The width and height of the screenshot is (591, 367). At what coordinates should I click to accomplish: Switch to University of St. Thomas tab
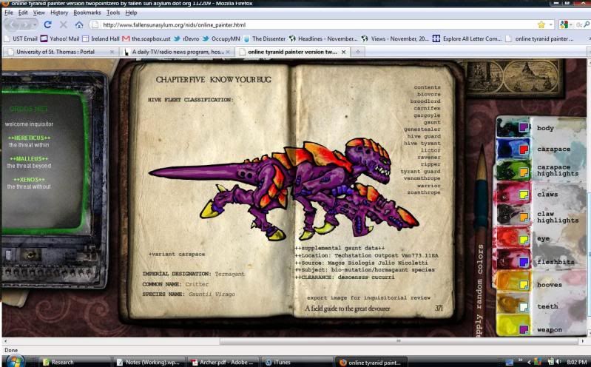point(56,52)
